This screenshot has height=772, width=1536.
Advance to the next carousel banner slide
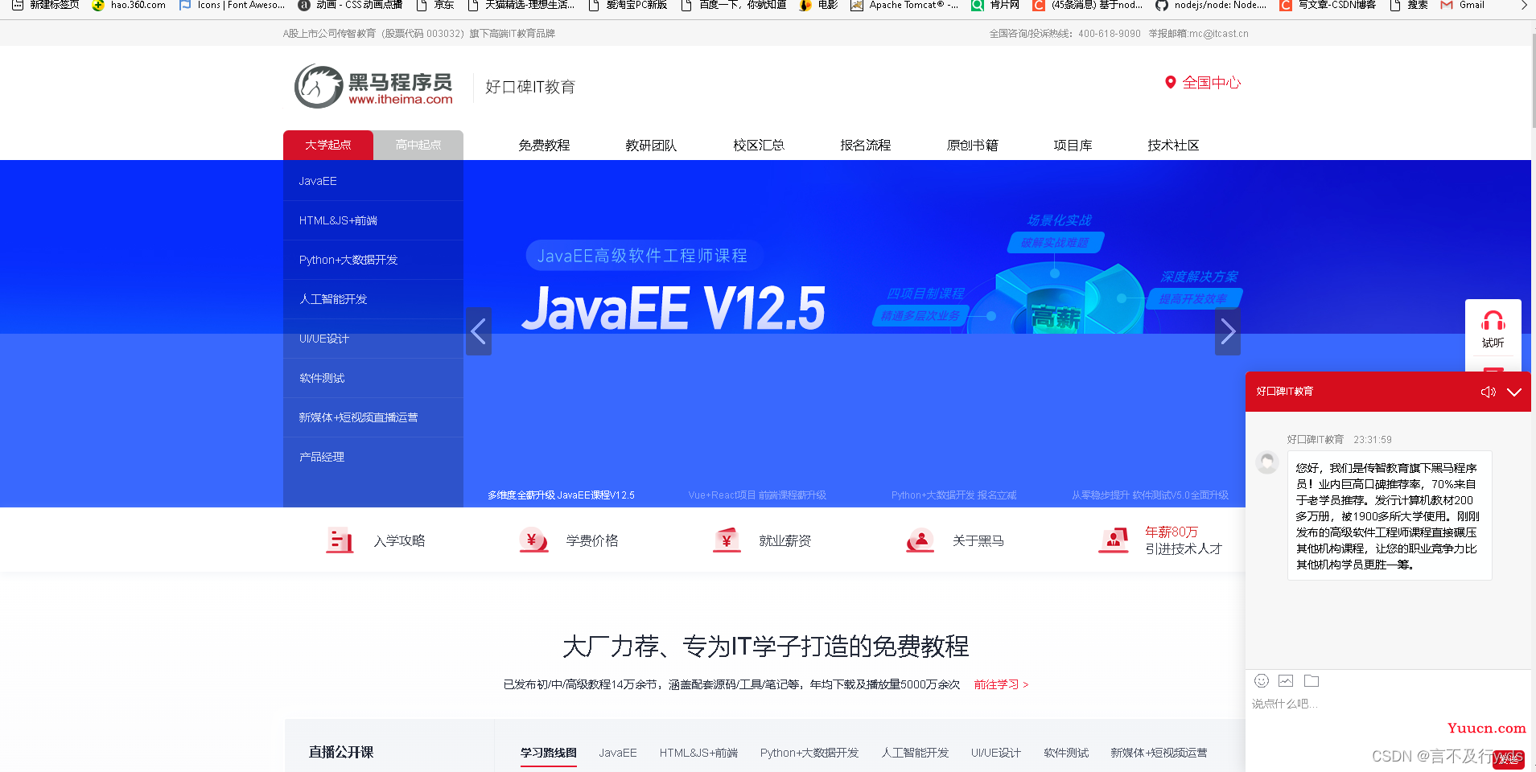[x=1227, y=331]
